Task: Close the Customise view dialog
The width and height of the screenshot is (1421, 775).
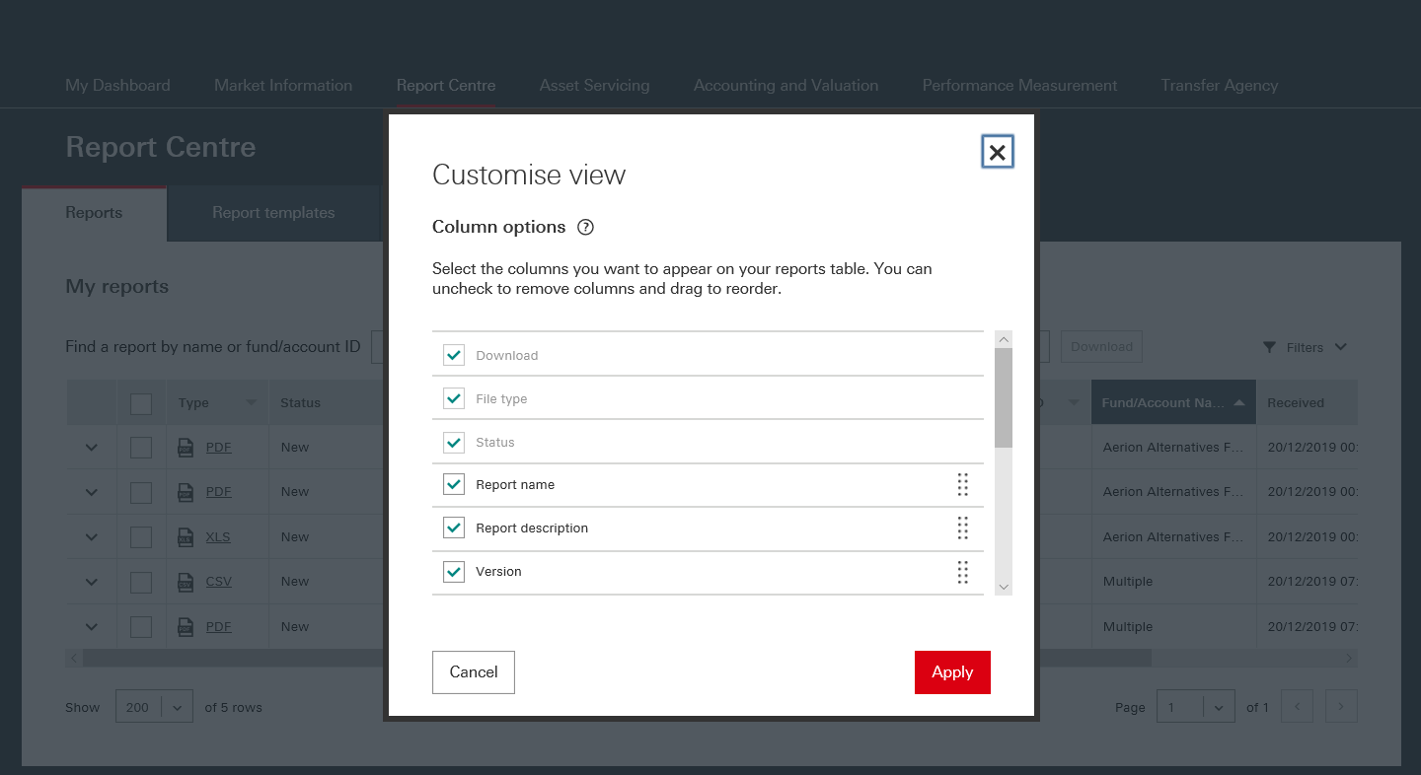Action: [x=998, y=152]
